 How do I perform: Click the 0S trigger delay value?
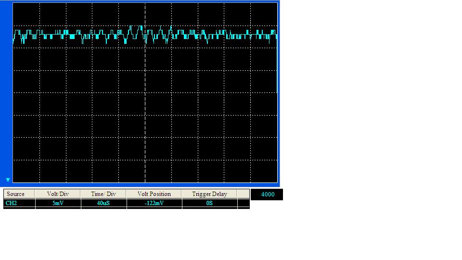tap(209, 203)
